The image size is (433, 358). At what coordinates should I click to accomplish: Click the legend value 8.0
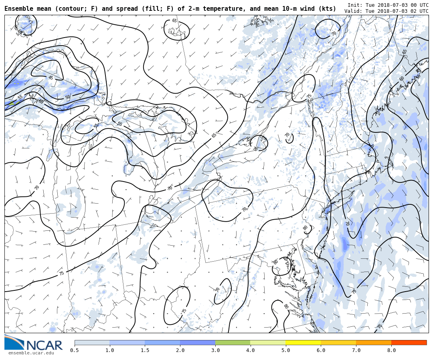coord(392,350)
